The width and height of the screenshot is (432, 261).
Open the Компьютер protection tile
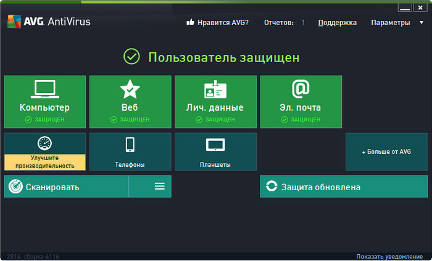(45, 102)
